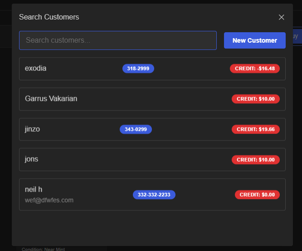Click the CREDIT: $19.66 badge
This screenshot has height=251, width=302.
(256, 129)
